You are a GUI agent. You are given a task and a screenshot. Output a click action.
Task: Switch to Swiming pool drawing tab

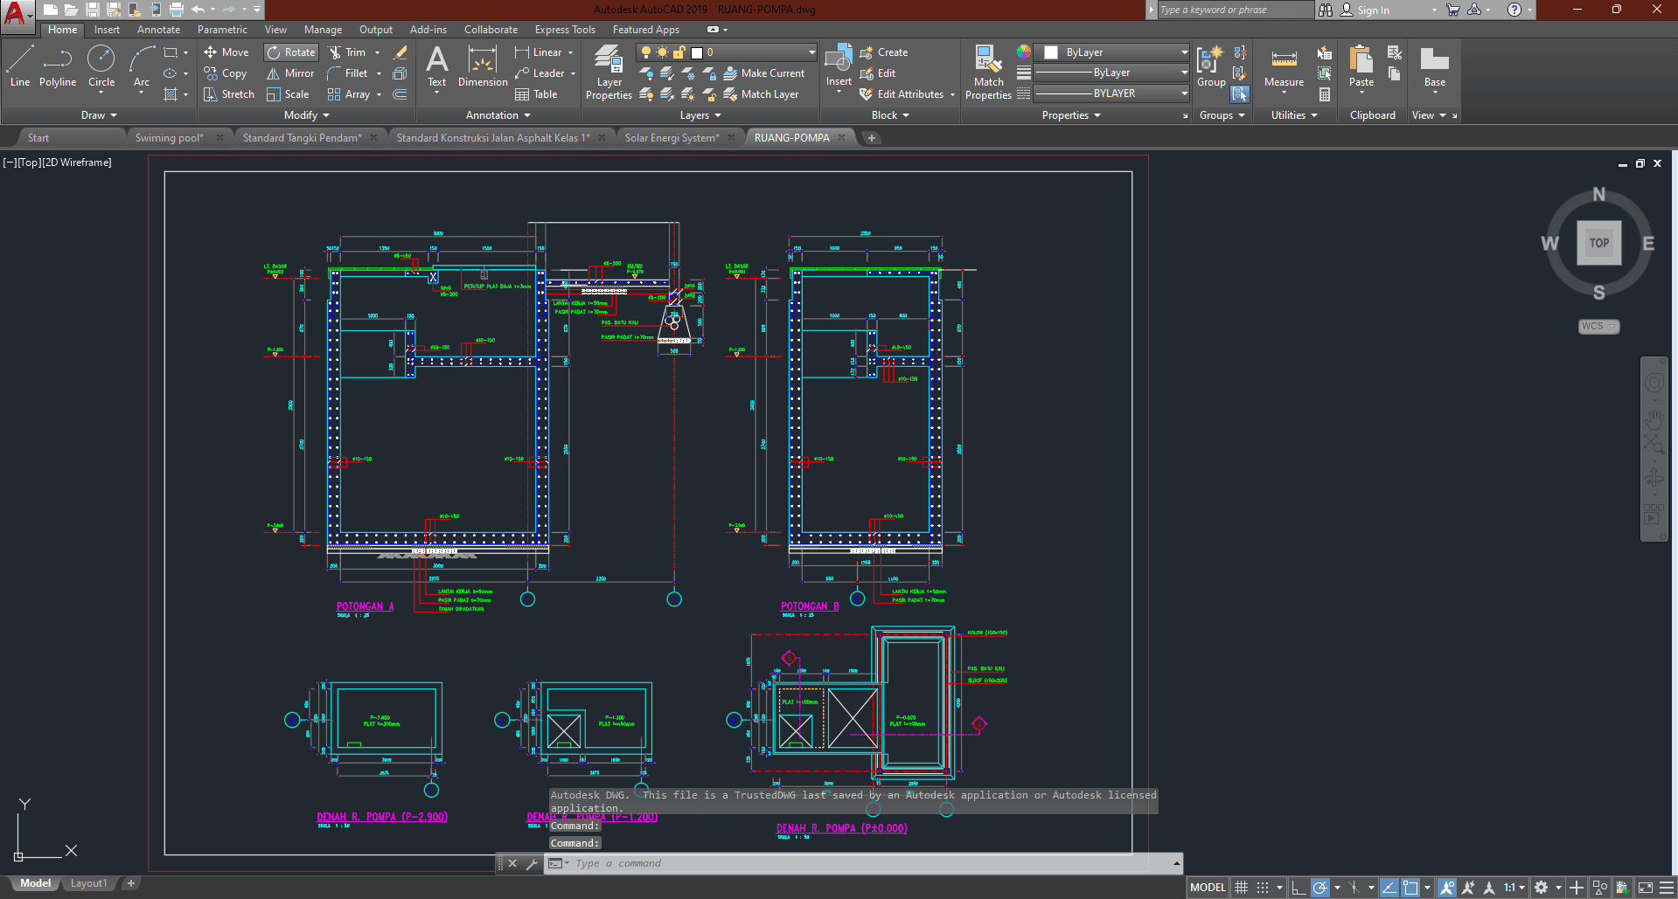tap(169, 138)
